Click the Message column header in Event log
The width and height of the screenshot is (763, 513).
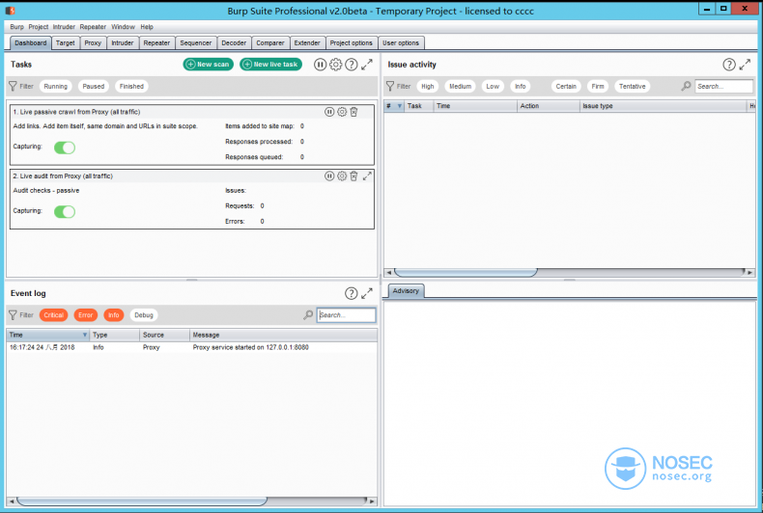283,335
